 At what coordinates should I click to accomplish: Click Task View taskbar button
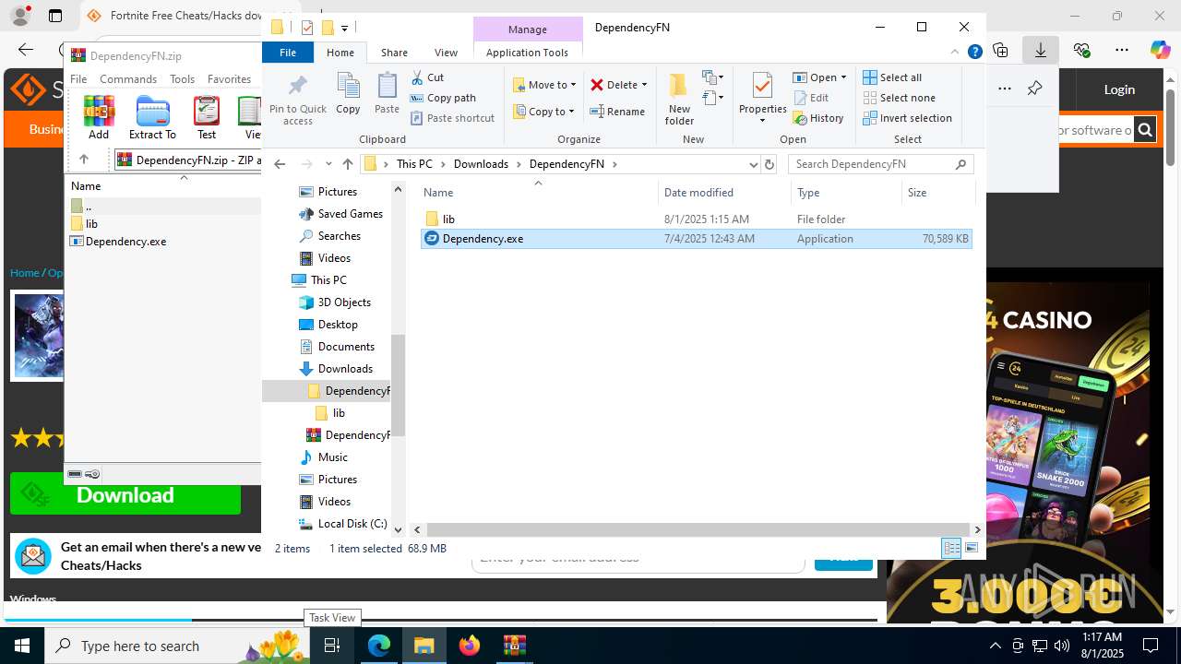click(333, 646)
